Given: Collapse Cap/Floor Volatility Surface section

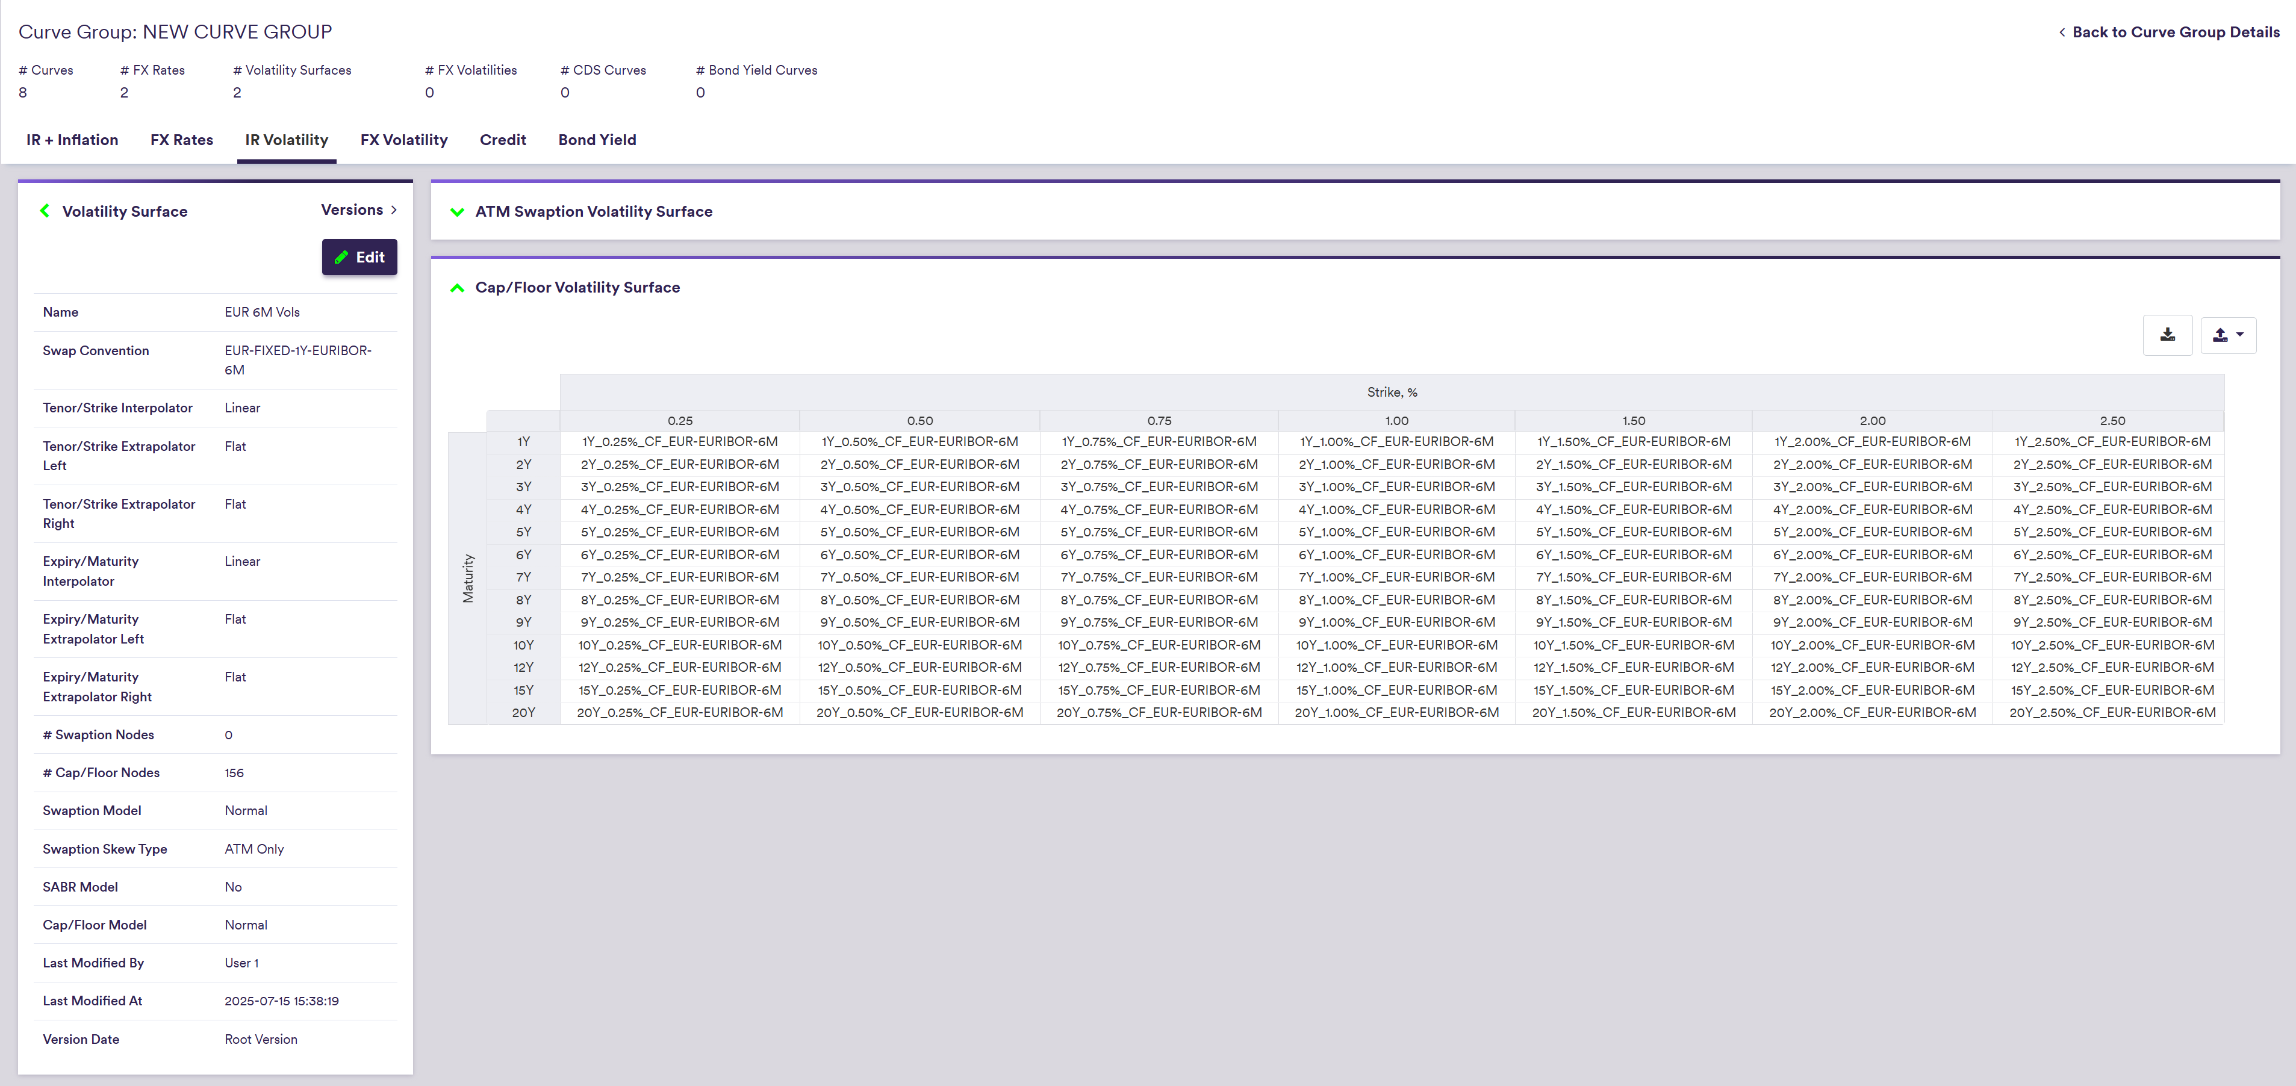Looking at the screenshot, I should [x=457, y=288].
